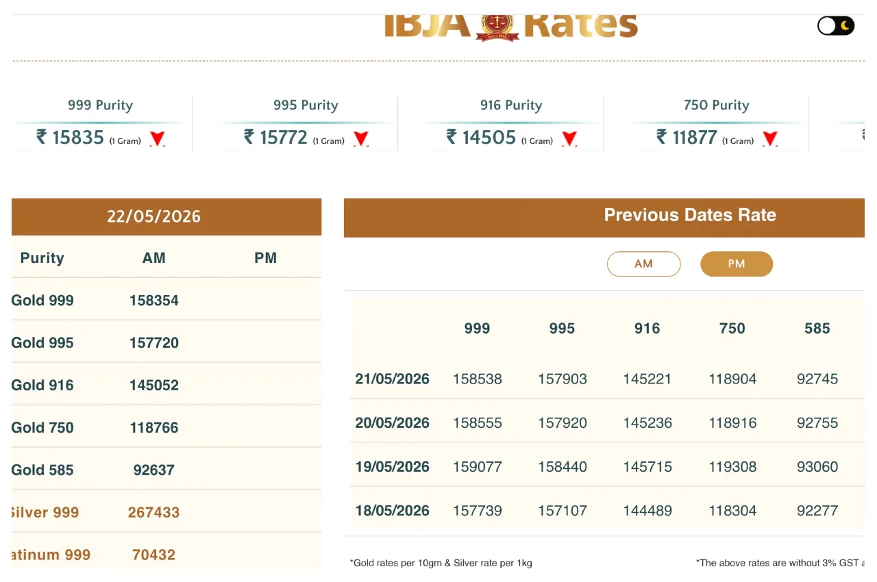Click red down arrow beside 11877
877x582 pixels.
pyautogui.click(x=770, y=139)
